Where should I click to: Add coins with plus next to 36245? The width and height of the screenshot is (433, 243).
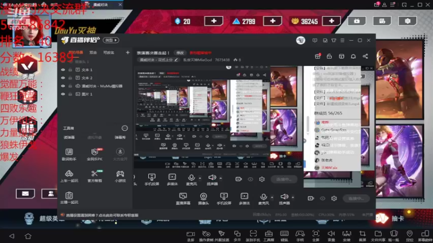tap(331, 21)
